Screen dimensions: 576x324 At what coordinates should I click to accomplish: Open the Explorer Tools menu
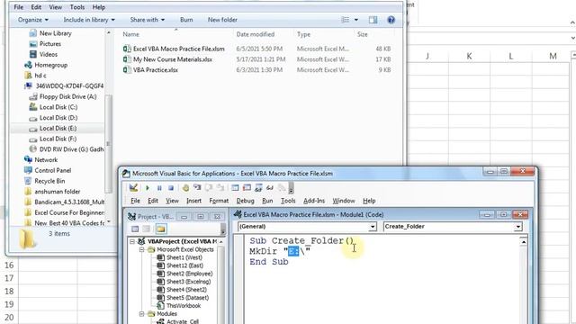tap(77, 7)
